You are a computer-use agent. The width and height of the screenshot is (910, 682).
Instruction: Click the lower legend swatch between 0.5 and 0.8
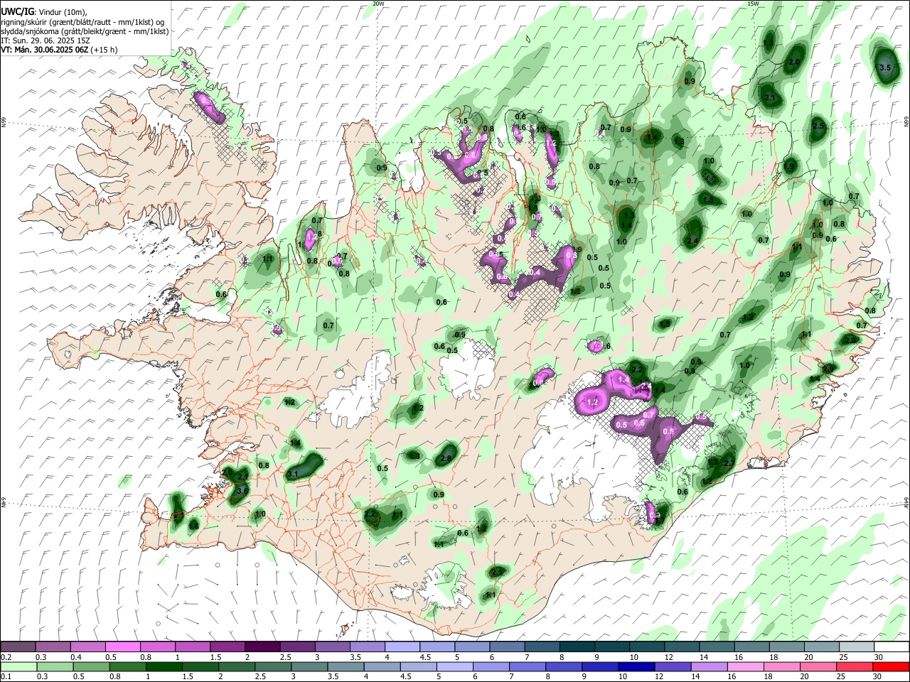pos(92,667)
